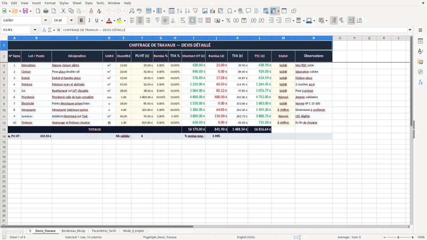
Task: Open the Function Wizard fx icon
Action: click(x=44, y=30)
